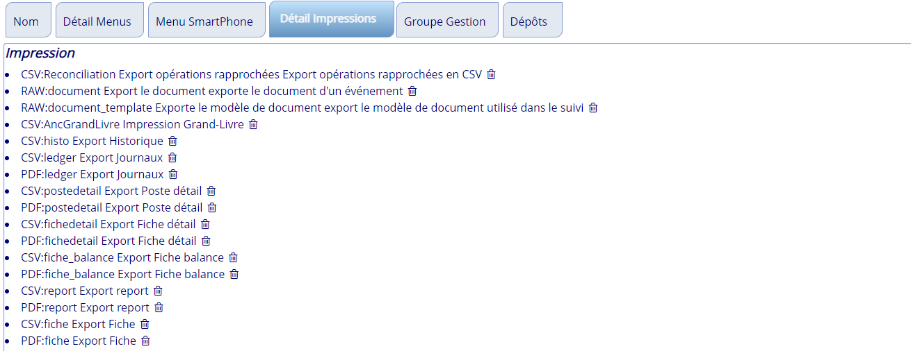The image size is (911, 351).
Task: Delete PDF:fichedetail Export Fiche détail
Action: 206,241
